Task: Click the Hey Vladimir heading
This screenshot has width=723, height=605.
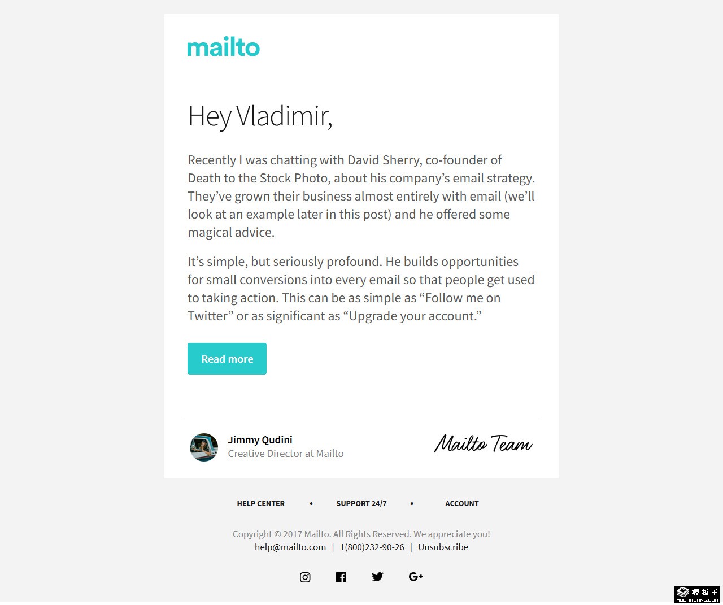Action: 260,117
